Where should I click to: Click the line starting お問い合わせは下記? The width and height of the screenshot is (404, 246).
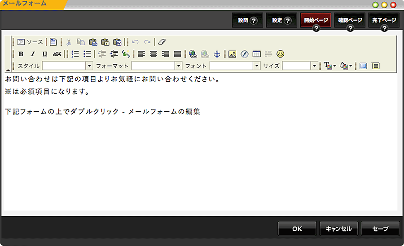tap(112, 79)
